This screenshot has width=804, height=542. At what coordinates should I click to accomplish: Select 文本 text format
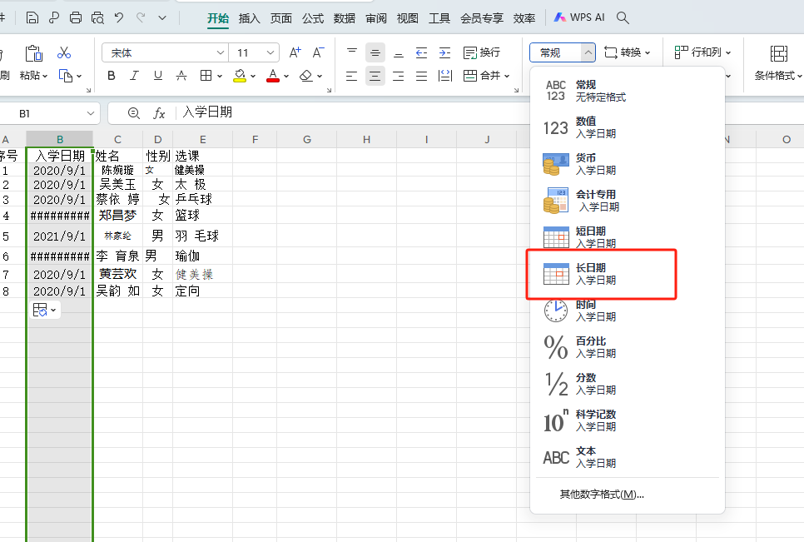pyautogui.click(x=627, y=457)
